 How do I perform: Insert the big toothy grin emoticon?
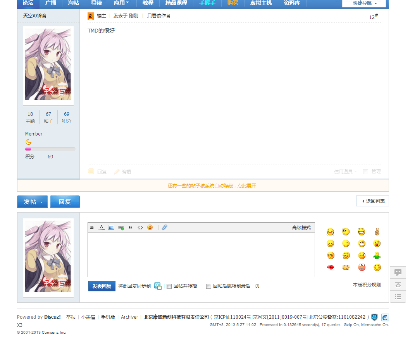362,232
